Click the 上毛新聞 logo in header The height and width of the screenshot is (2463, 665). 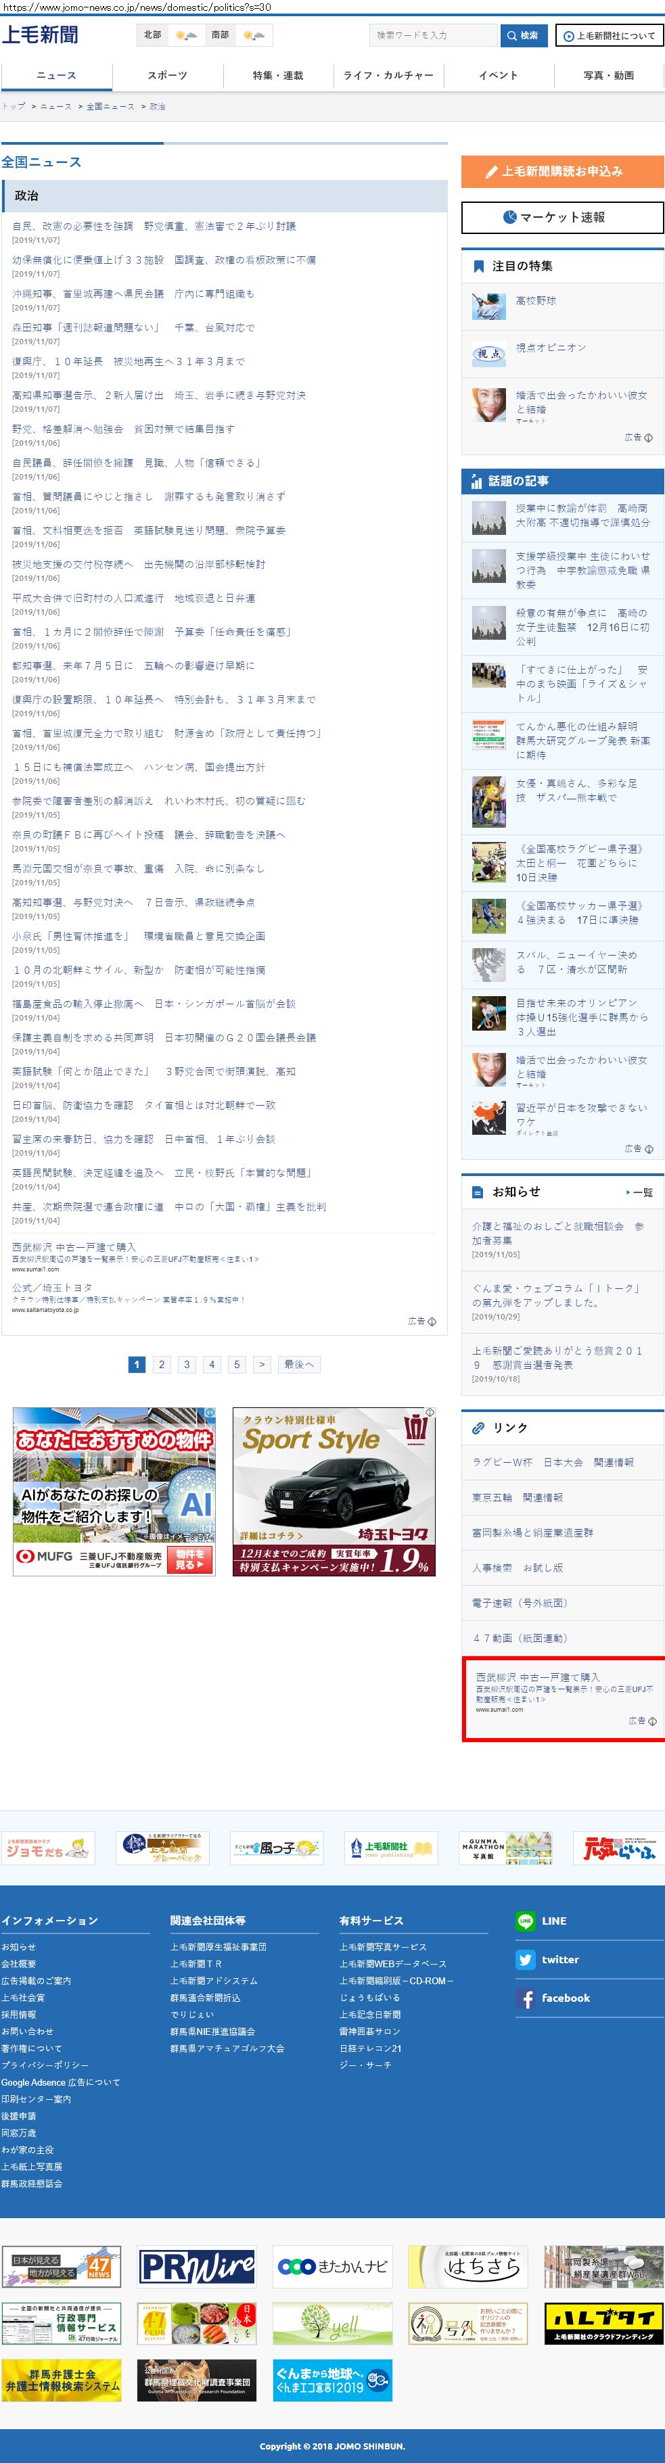pyautogui.click(x=41, y=35)
